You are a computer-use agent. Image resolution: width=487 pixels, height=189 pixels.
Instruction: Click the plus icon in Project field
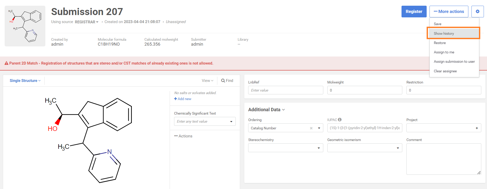pyautogui.click(x=477, y=128)
